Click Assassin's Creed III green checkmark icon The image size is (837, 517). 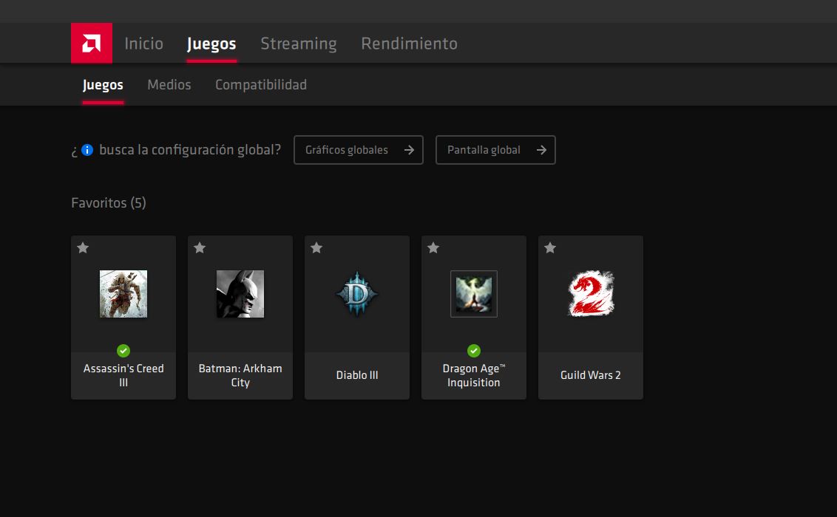(123, 351)
